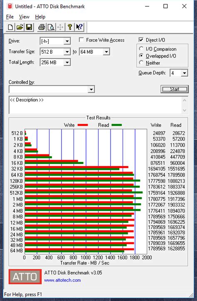Click the Write column header above values
The width and height of the screenshot is (197, 301).
click(156, 125)
